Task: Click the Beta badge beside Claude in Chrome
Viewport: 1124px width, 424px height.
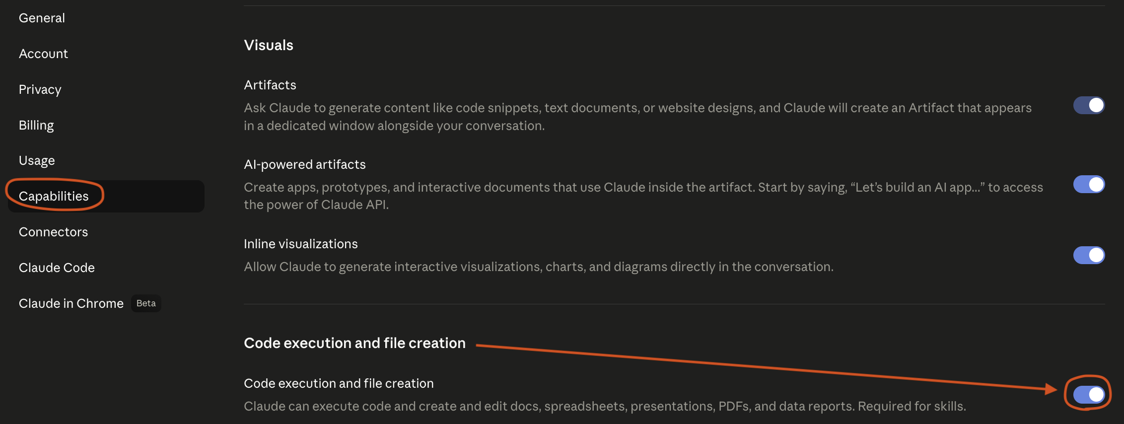Action: (146, 303)
